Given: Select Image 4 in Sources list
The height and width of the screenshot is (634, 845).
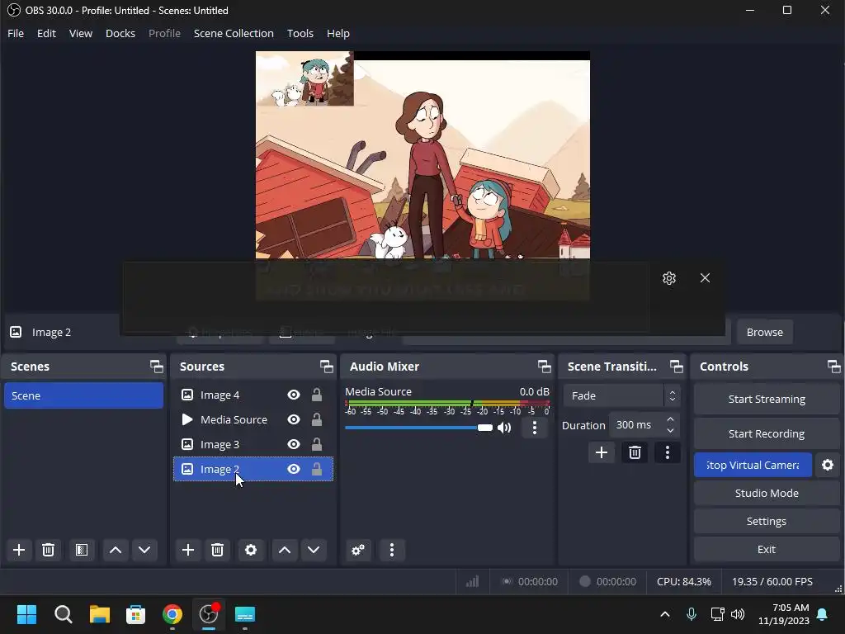Looking at the screenshot, I should click(x=253, y=395).
